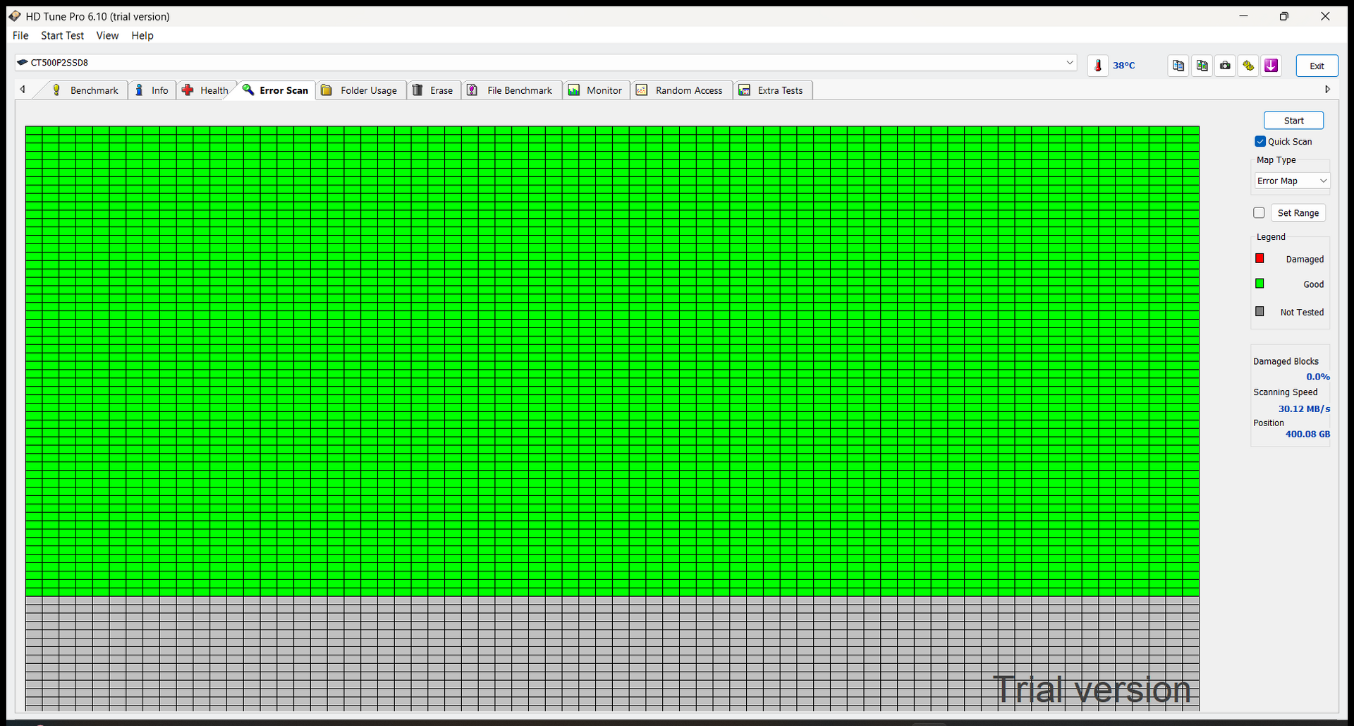
Task: Click the Damaged Blocks label
Action: [1286, 361]
